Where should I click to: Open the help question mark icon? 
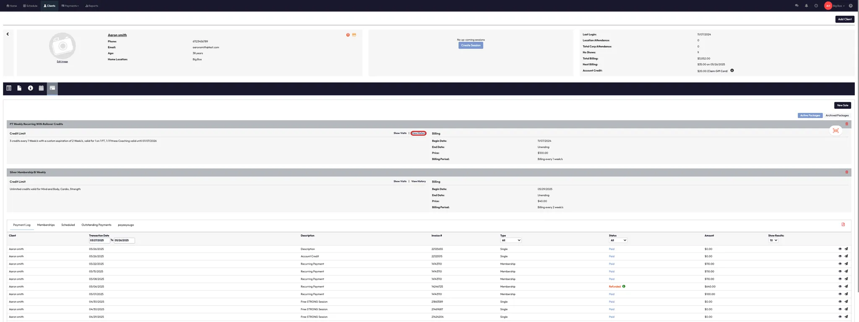[850, 6]
